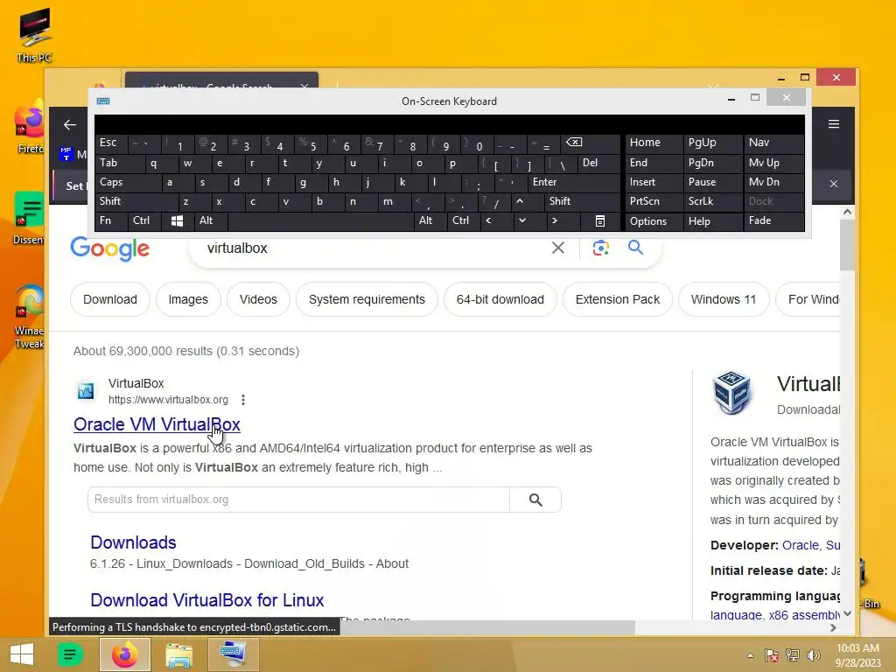Viewport: 896px width, 672px height.
Task: Open Firefox from the taskbar
Action: tap(125, 654)
